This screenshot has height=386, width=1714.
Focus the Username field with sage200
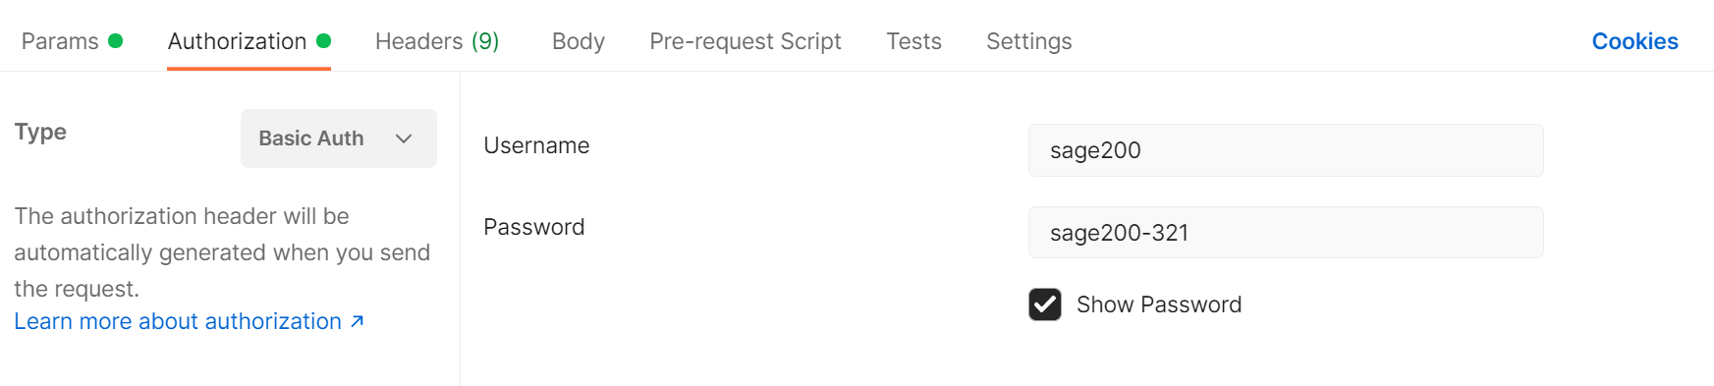[x=1286, y=150]
